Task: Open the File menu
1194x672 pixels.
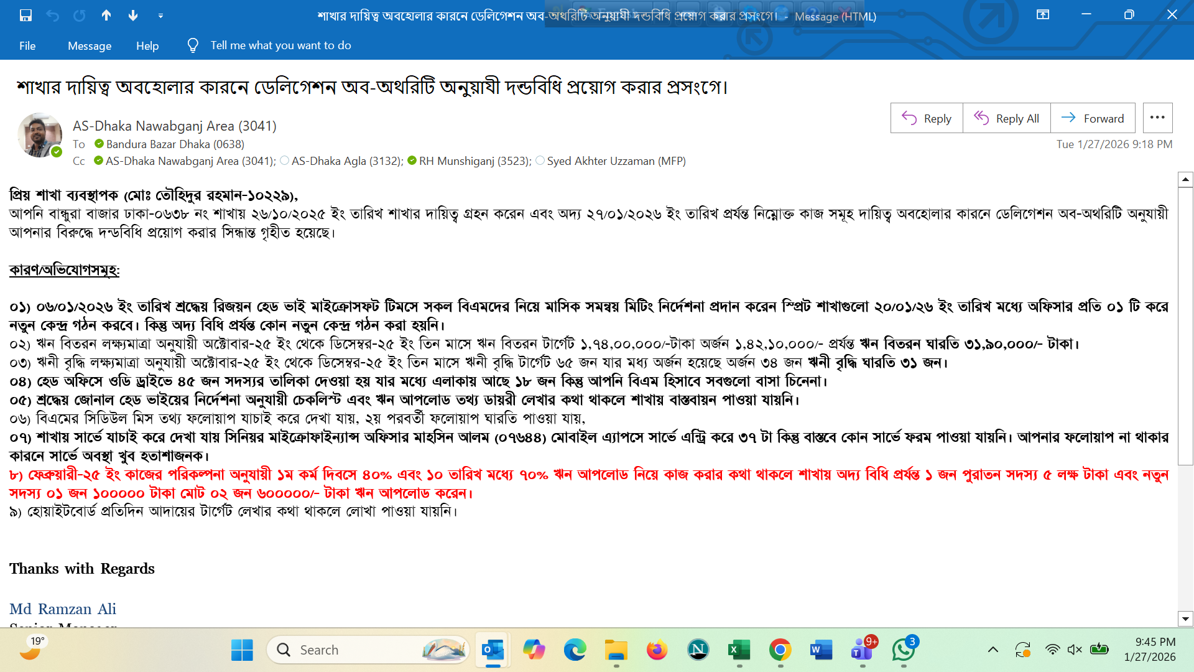Action: (x=27, y=45)
